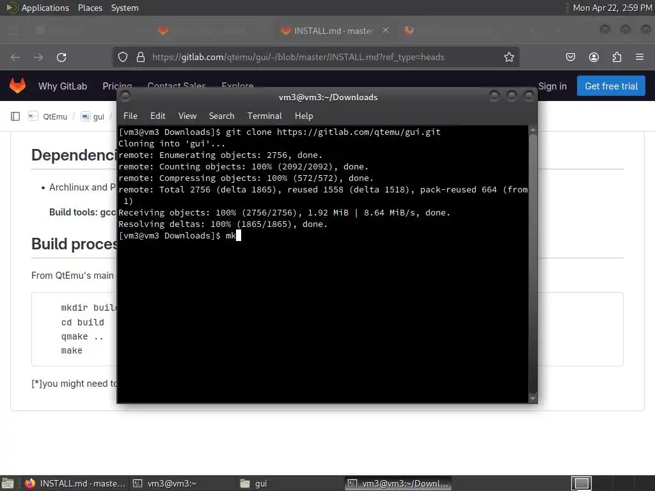Click show desktop icon in taskbar
The height and width of the screenshot is (491, 655).
coord(8,483)
